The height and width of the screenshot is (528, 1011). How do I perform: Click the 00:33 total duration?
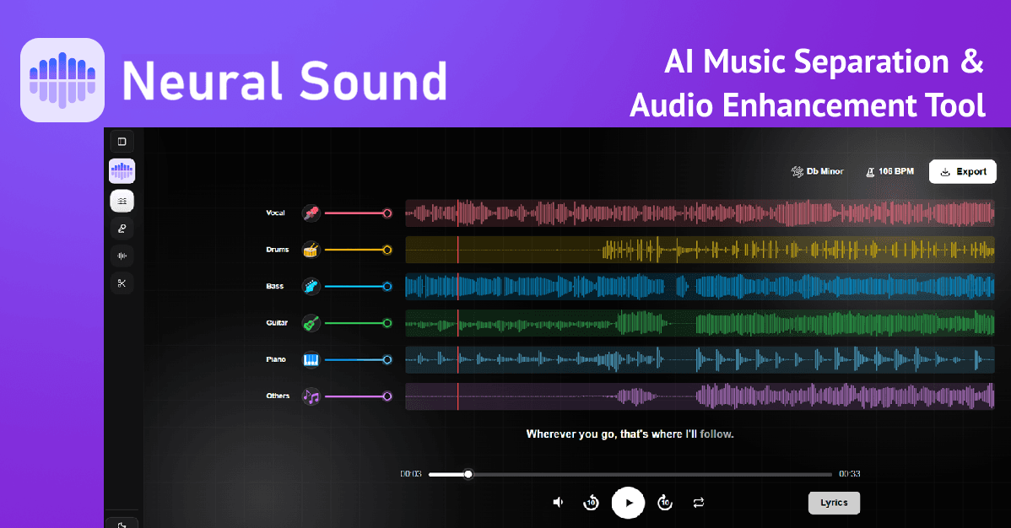click(849, 474)
